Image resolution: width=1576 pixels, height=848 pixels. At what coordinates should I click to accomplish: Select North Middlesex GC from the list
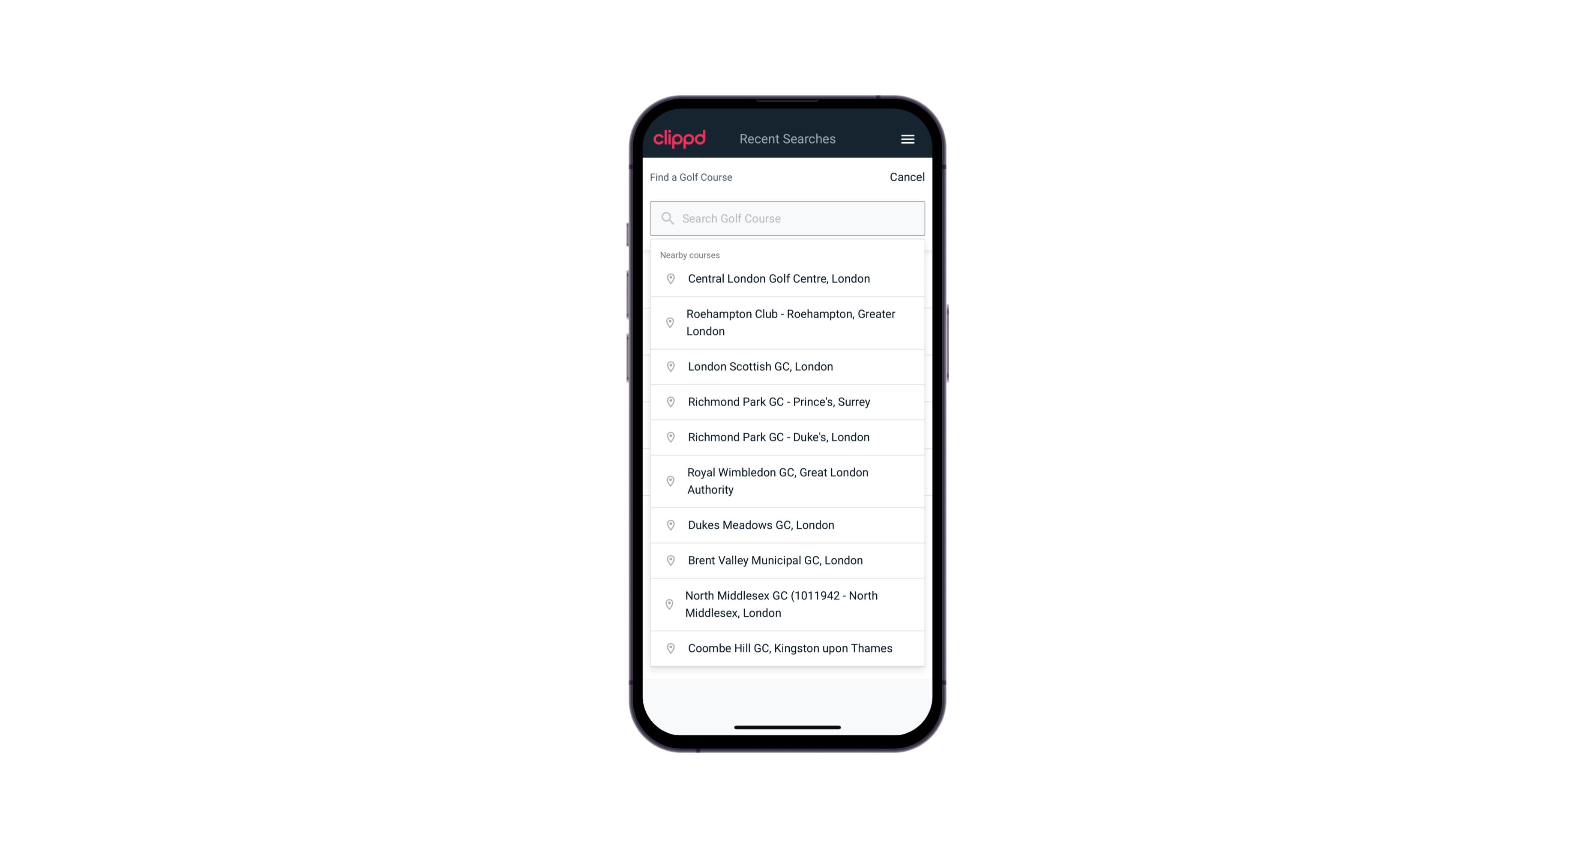(788, 605)
